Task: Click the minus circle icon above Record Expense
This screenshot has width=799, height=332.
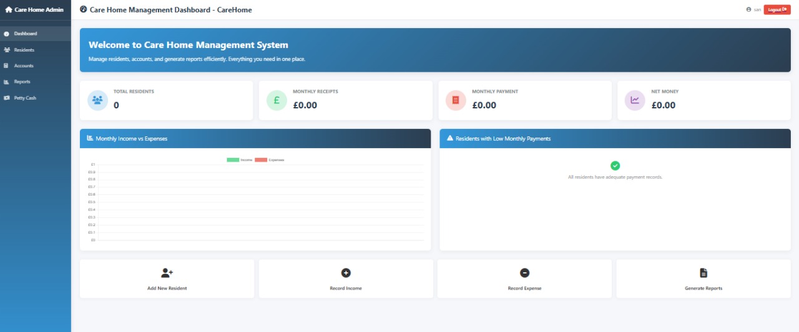Action: 524,273
